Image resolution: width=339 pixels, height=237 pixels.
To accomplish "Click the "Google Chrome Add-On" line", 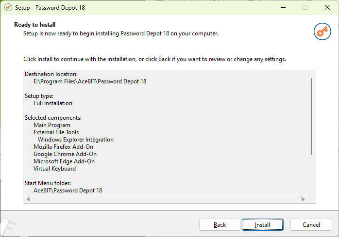I will (x=65, y=154).
